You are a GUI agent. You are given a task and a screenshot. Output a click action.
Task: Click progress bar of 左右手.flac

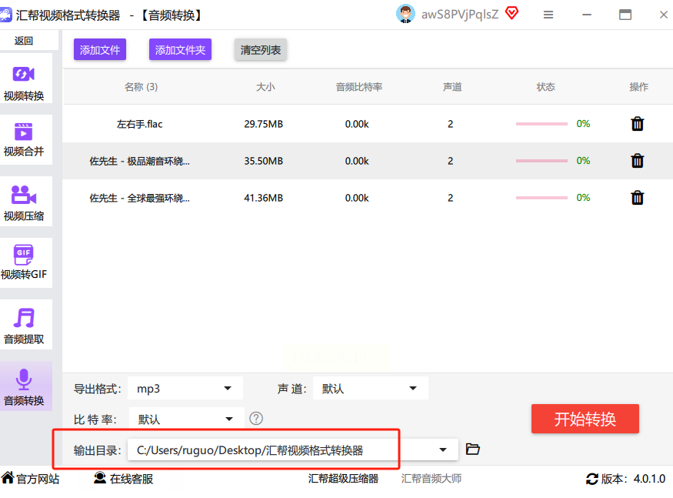pos(541,124)
